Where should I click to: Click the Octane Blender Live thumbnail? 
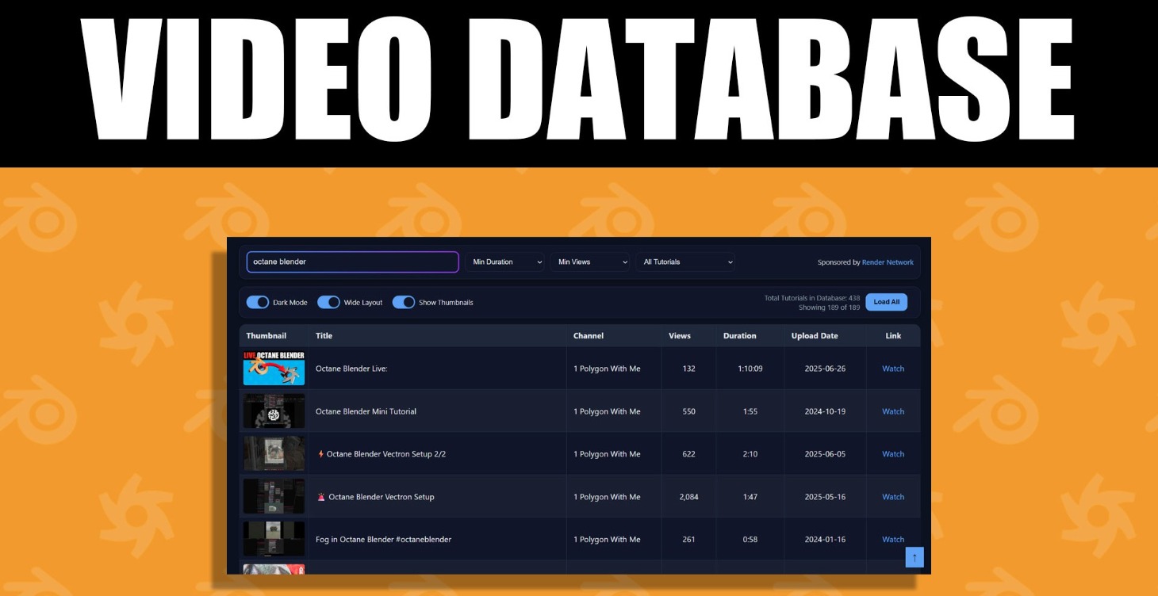tap(274, 368)
